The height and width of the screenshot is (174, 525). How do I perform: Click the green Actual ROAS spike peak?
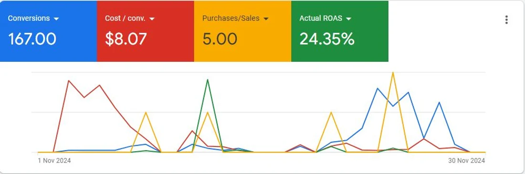click(x=208, y=80)
